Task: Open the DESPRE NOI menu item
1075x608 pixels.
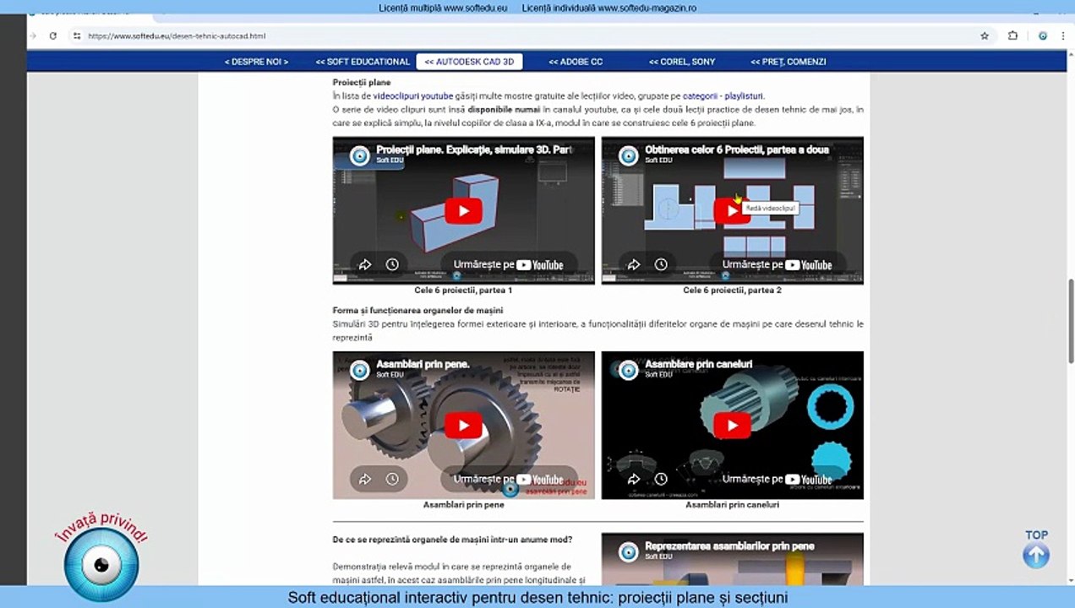Action: [x=256, y=62]
